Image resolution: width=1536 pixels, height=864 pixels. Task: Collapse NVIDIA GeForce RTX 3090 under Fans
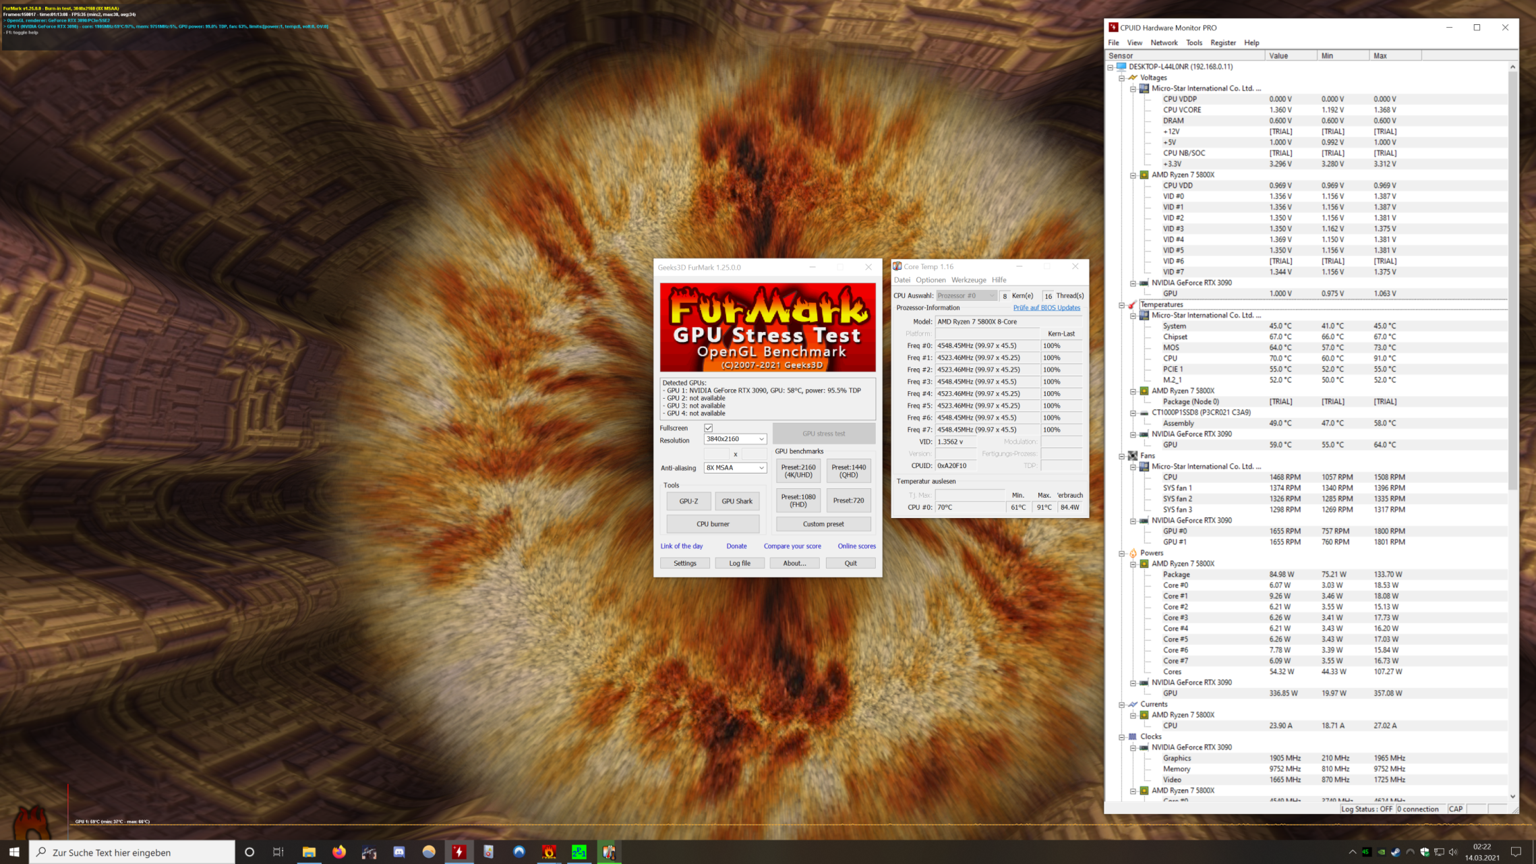[x=1133, y=521]
